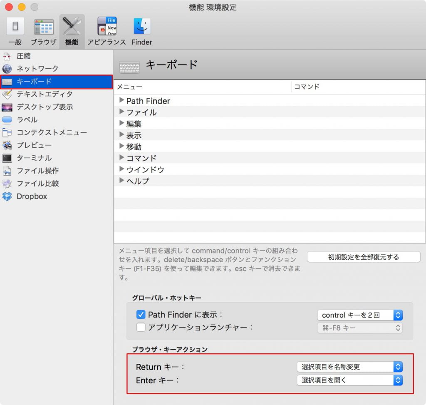Expand the ファイル menu row
426x405 pixels.
click(x=121, y=112)
